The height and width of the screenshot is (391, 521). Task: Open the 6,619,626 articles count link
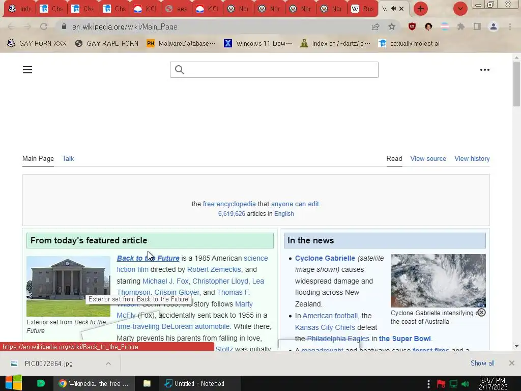point(231,213)
